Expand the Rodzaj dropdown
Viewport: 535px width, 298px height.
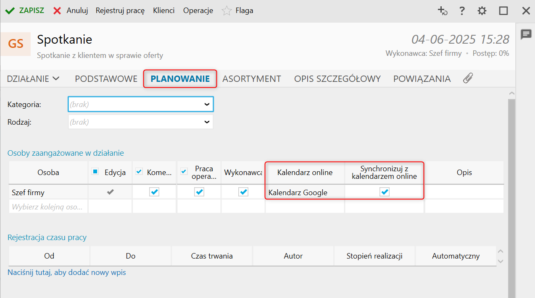207,122
